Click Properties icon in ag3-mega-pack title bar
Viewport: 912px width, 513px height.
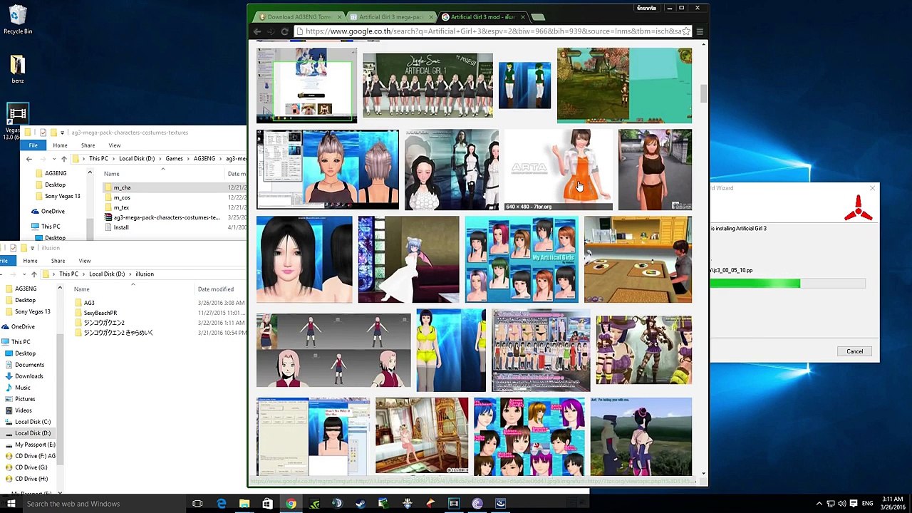pyautogui.click(x=43, y=133)
